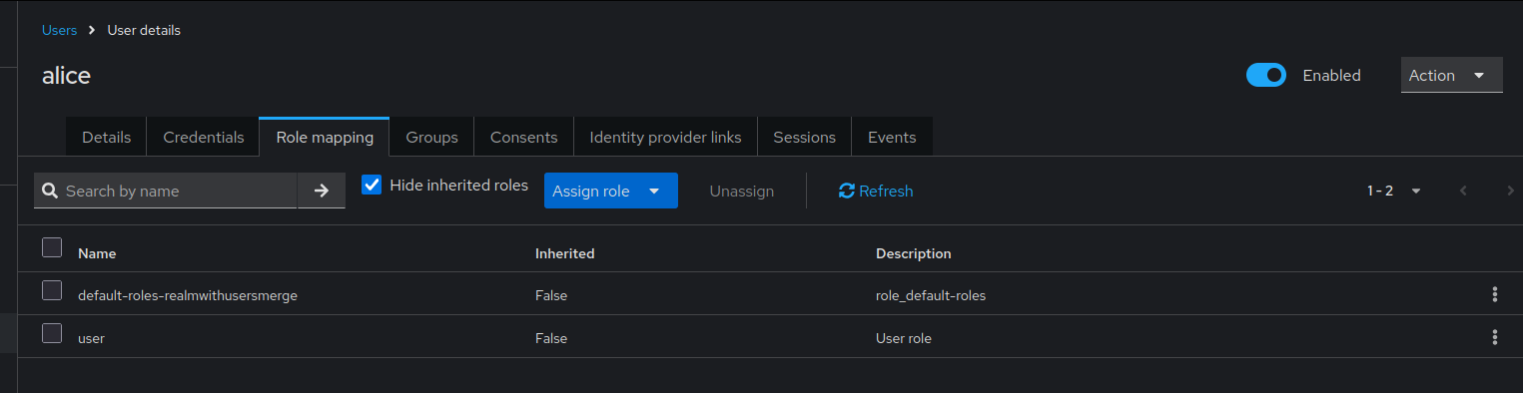Switch to the Credentials tab
The height and width of the screenshot is (393, 1523).
pyautogui.click(x=203, y=137)
